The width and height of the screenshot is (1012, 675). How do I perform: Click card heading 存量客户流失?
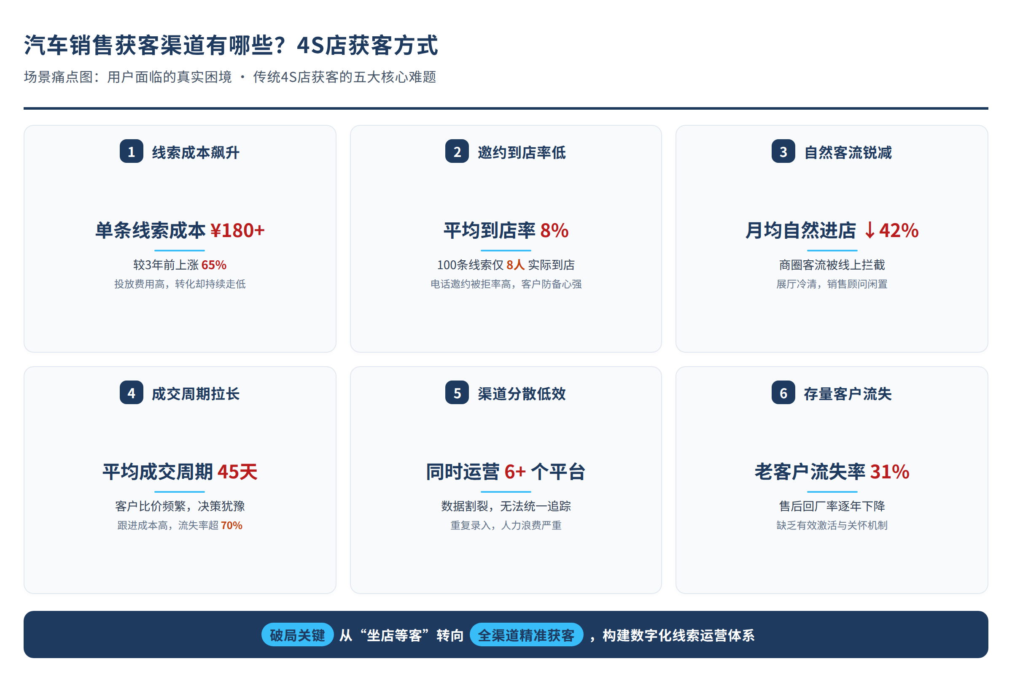point(848,394)
